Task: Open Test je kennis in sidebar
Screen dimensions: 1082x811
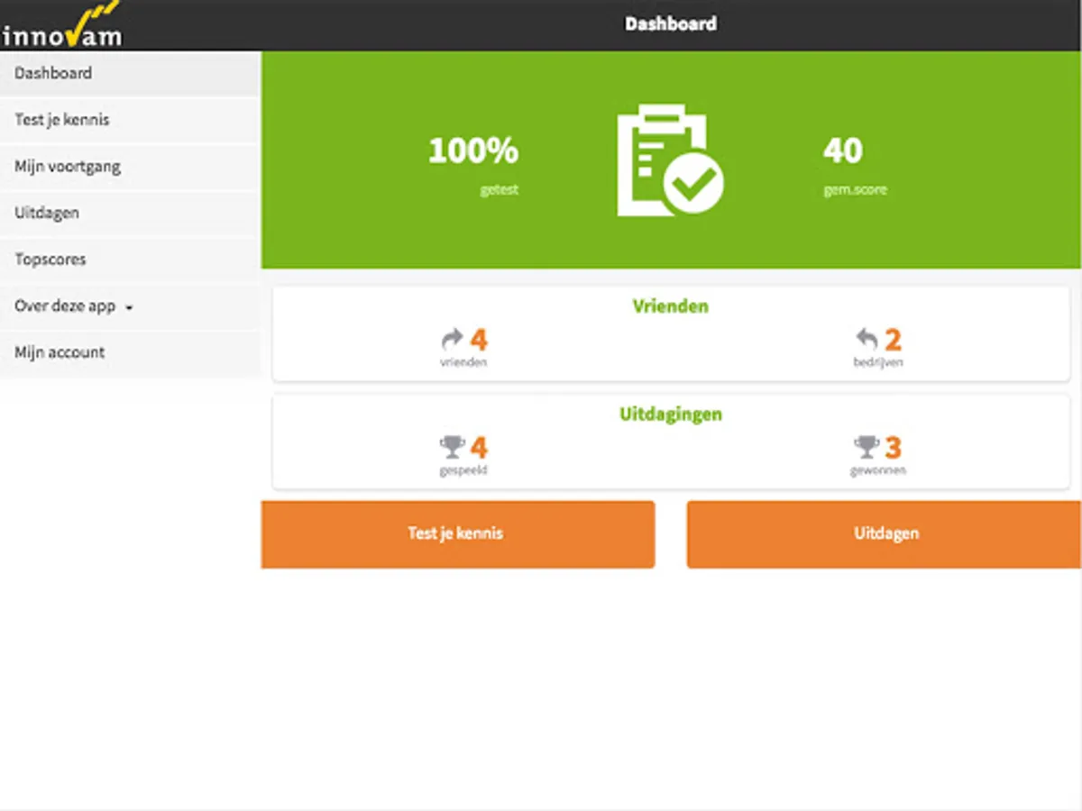Action: [130, 120]
